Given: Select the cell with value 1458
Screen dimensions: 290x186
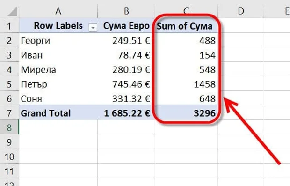Looking at the screenshot, I should tap(187, 84).
